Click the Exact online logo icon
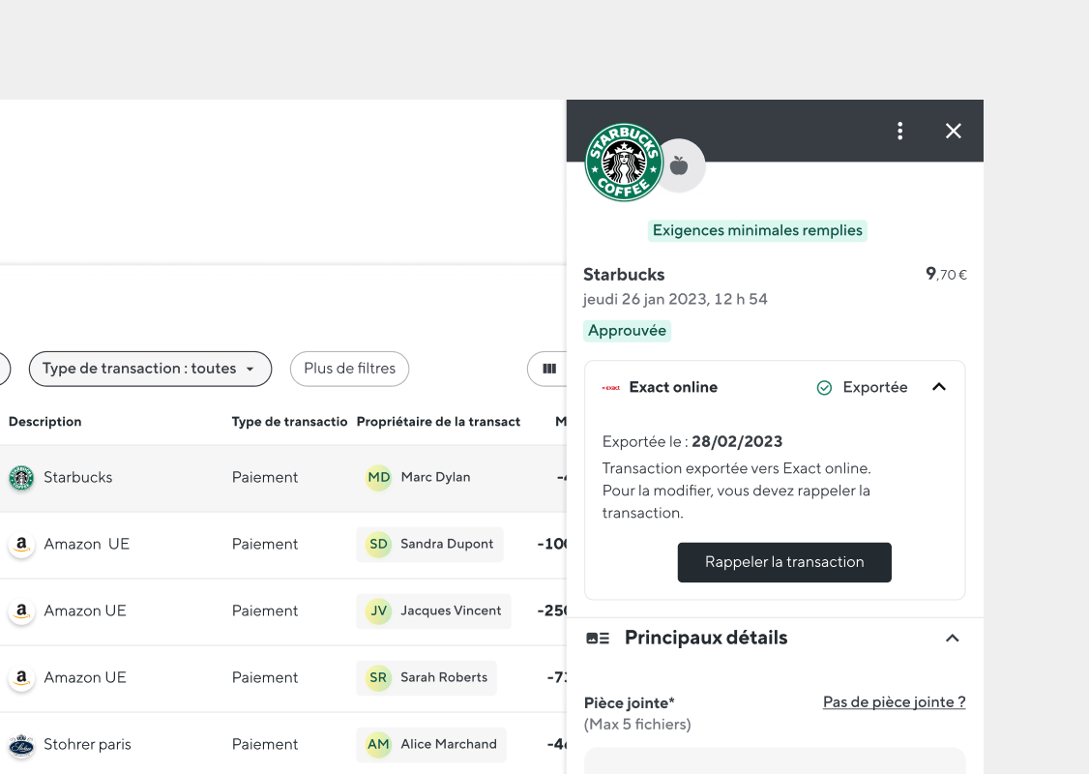The width and height of the screenshot is (1089, 774). [x=611, y=388]
